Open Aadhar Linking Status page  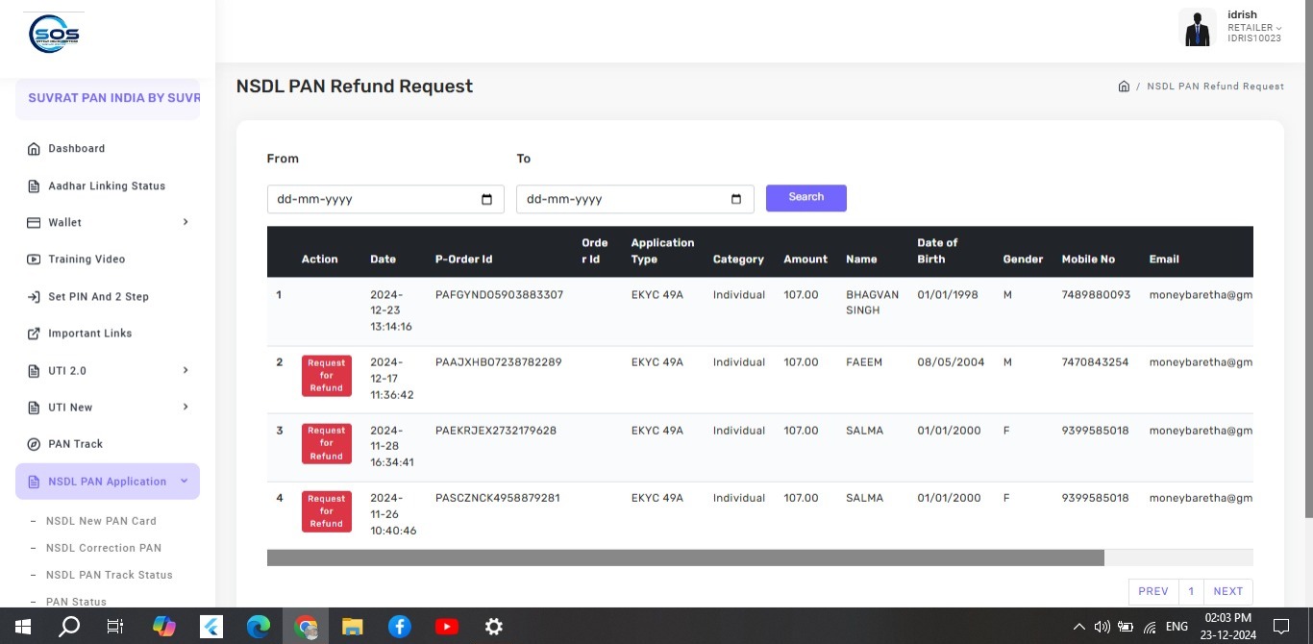[107, 186]
